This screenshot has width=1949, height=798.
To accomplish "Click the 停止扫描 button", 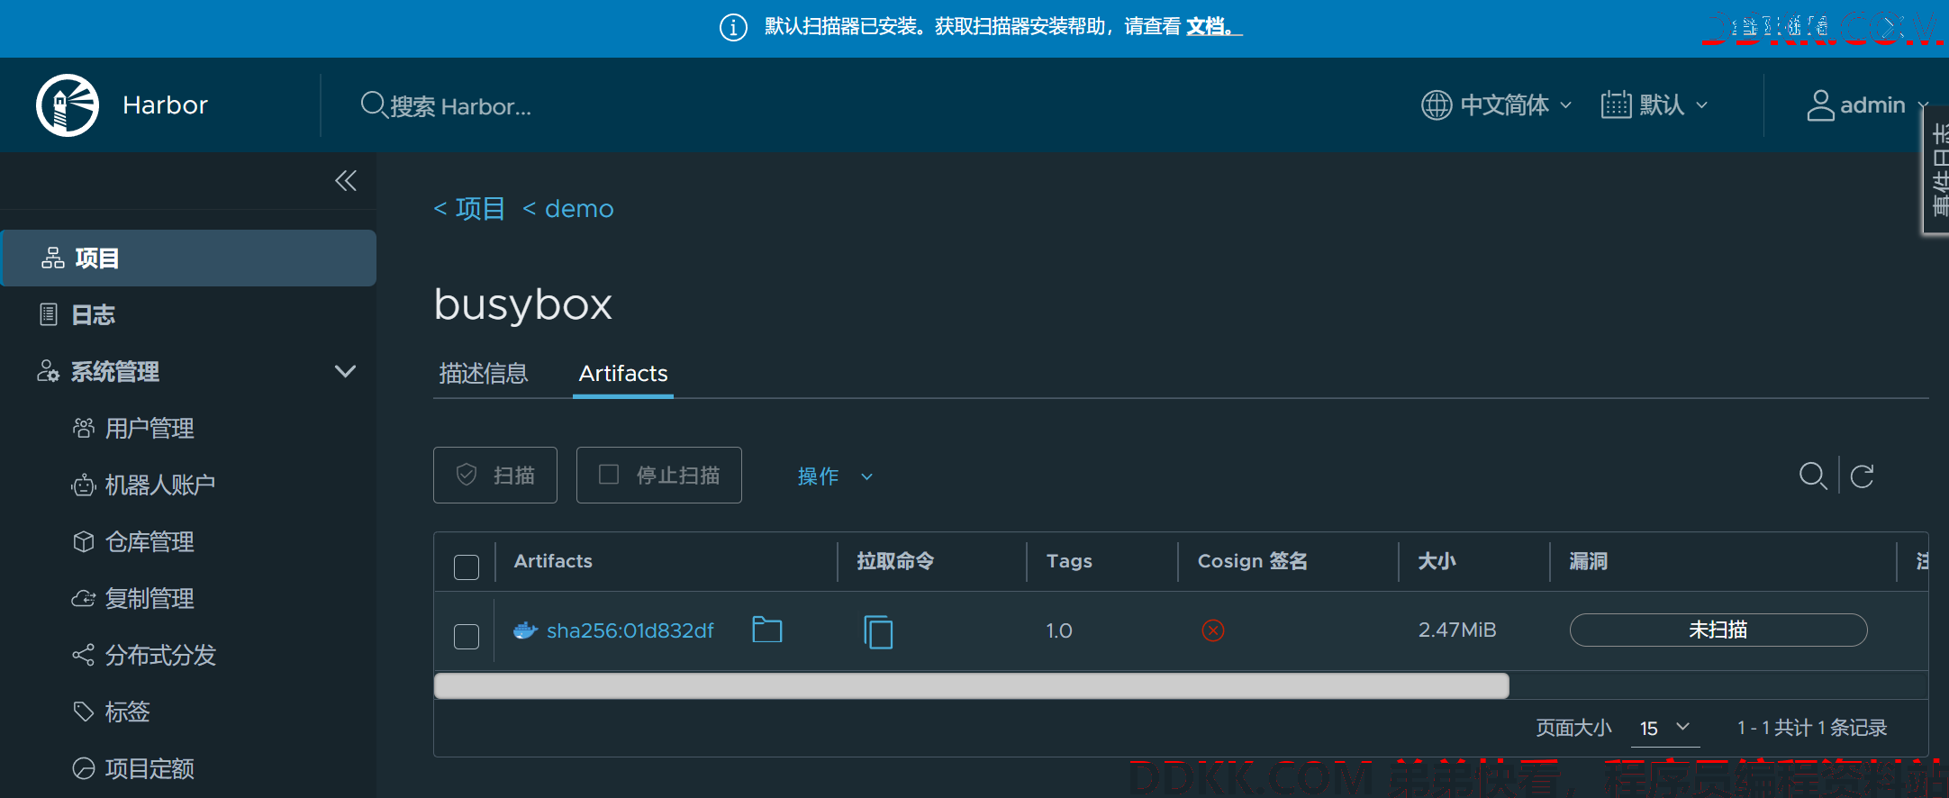I will click(x=659, y=475).
